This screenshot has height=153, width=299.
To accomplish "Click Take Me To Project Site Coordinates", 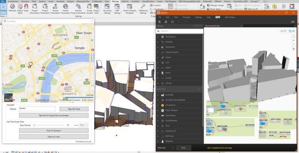I will [54, 115].
